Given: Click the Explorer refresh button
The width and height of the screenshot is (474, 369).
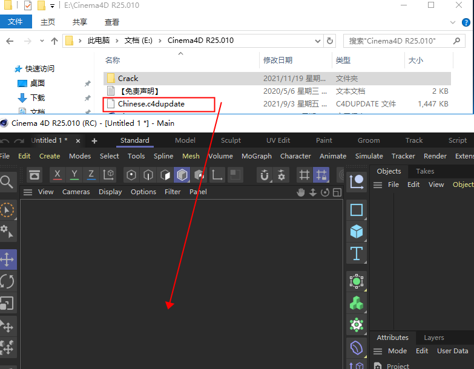Looking at the screenshot, I should pos(330,41).
